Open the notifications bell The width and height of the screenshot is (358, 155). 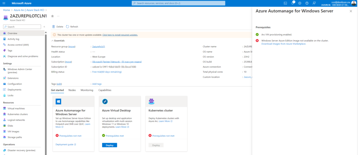293,3
